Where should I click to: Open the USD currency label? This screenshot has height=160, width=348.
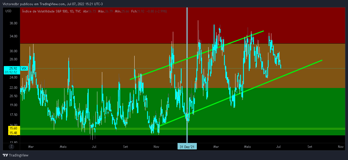(x=8, y=11)
